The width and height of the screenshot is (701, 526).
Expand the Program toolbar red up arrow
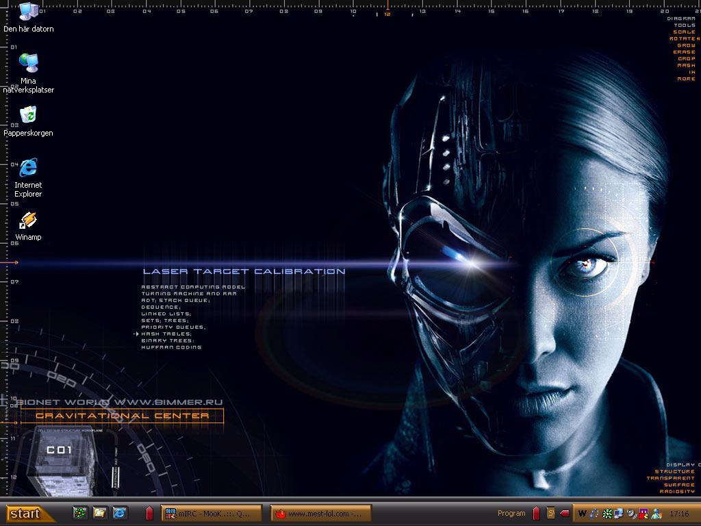coord(536,513)
